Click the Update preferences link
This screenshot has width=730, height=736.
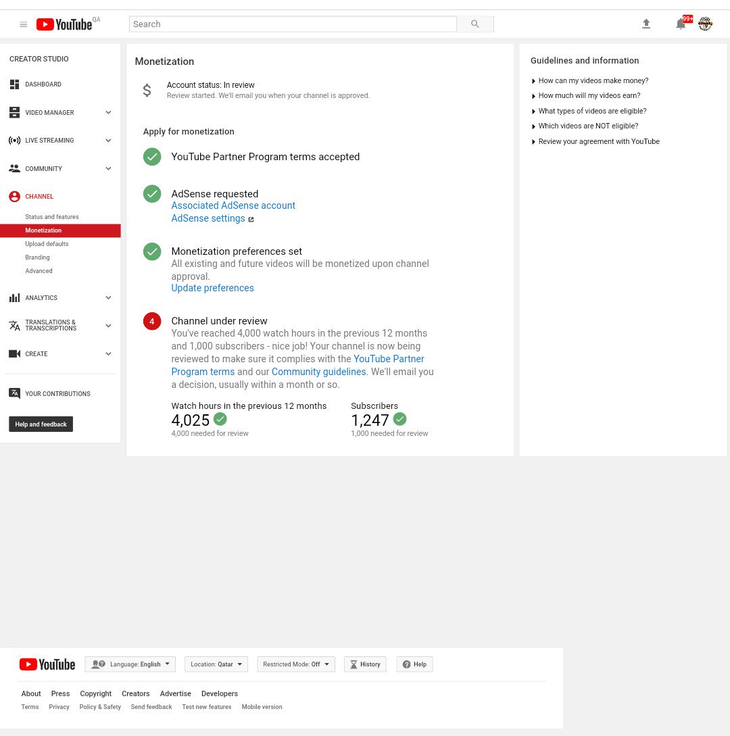[212, 288]
